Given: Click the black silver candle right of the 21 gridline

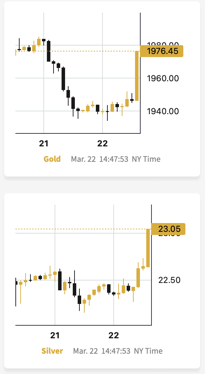Looking at the screenshot, I should [x=60, y=281].
